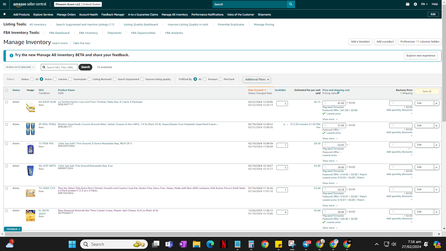The height and width of the screenshot is (251, 446).
Task: Select the La Tortilla Factory row checkbox
Action: (x=7, y=102)
